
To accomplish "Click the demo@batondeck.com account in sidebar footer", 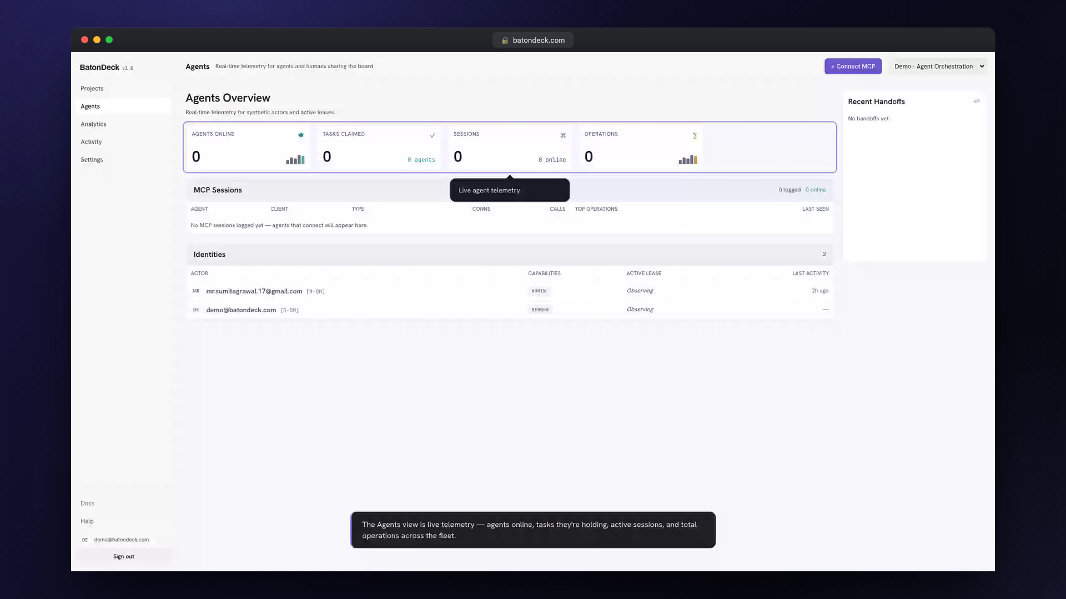I will [x=122, y=540].
